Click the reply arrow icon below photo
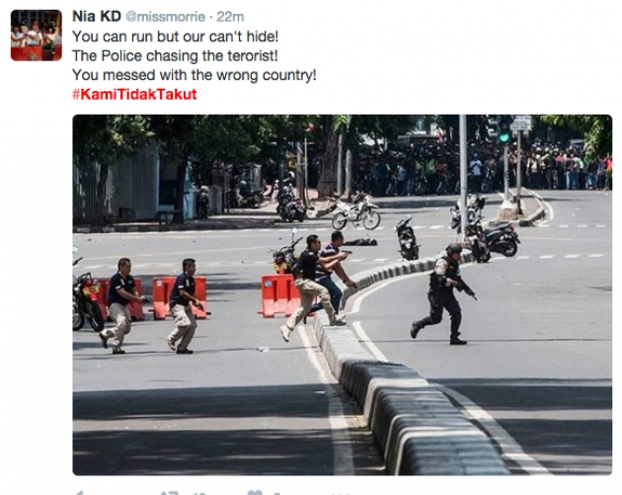The width and height of the screenshot is (622, 495). click(79, 493)
